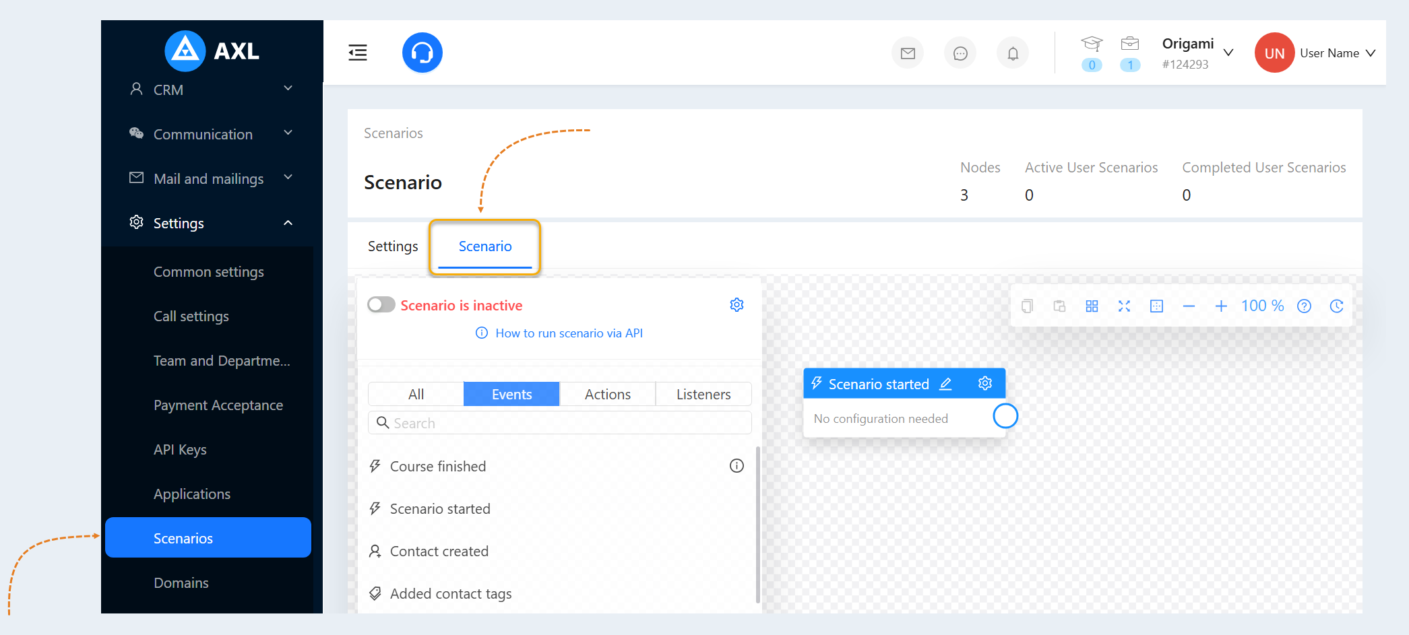Open the blue headset support button

point(422,53)
